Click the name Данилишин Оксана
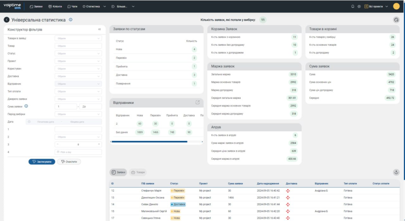 point(153,198)
